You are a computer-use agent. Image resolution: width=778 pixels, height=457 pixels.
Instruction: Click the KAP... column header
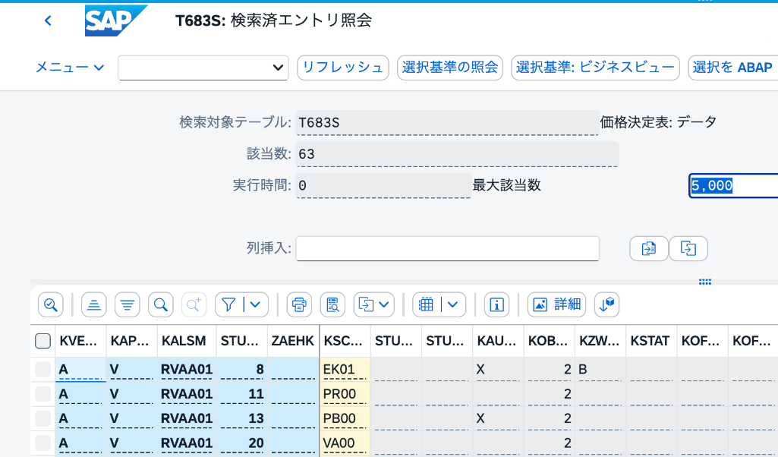131,341
